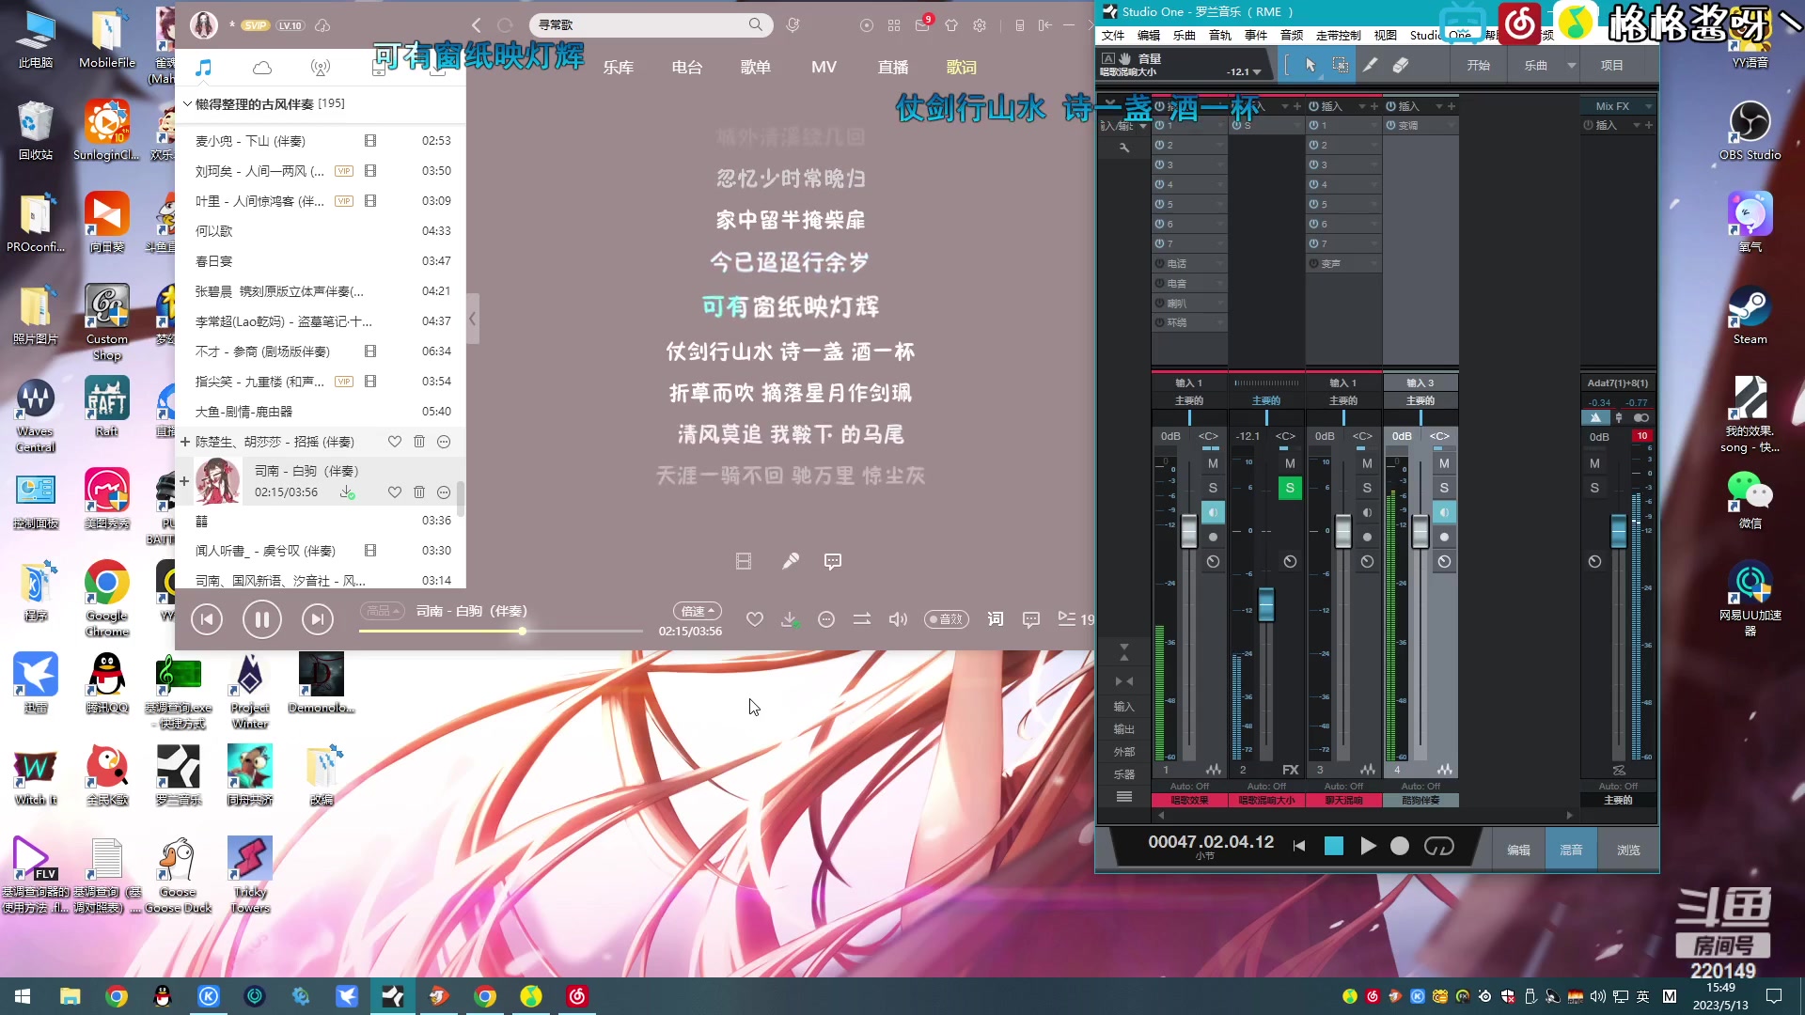This screenshot has width=1805, height=1015.
Task: Open the radio broadcast icon in player sidebar
Action: pos(321,68)
